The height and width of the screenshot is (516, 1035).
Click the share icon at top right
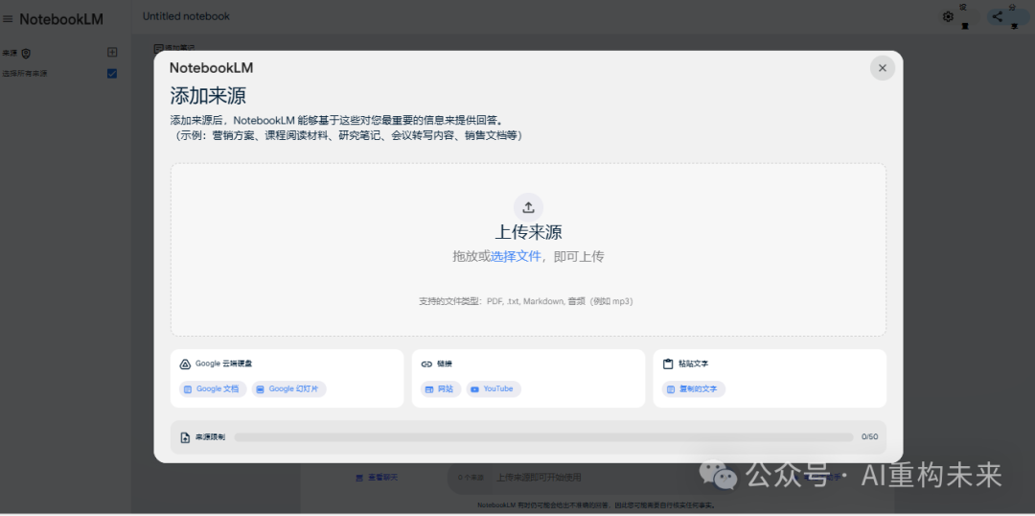[x=997, y=17]
